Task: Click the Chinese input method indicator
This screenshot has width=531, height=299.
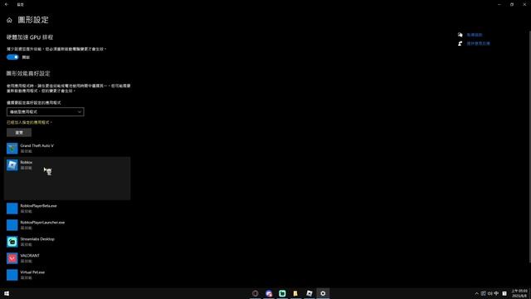Action: (x=496, y=293)
